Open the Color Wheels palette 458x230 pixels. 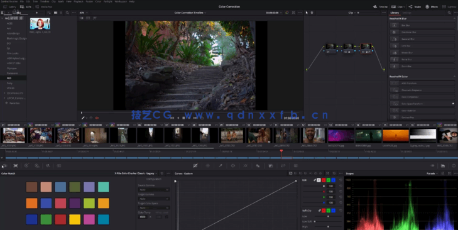[26, 166]
